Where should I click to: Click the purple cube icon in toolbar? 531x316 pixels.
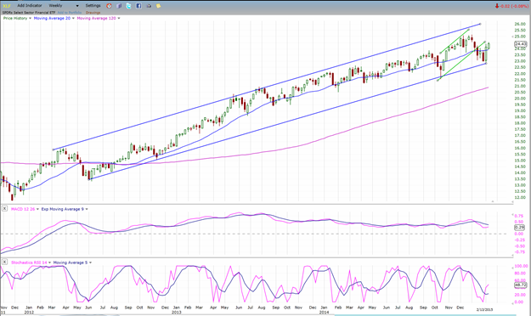(x=119, y=6)
